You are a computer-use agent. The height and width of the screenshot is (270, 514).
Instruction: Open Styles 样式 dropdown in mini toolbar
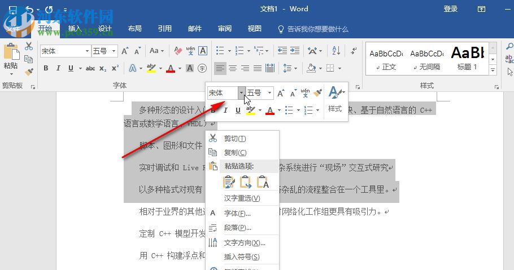[336, 100]
